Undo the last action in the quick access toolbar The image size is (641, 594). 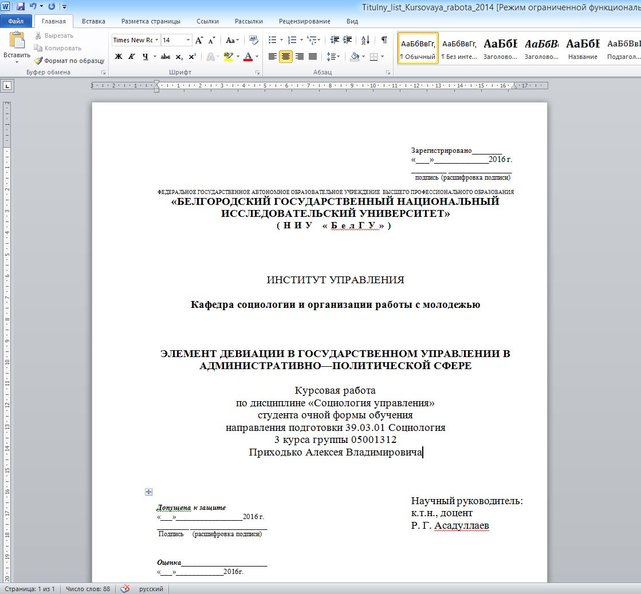click(33, 6)
